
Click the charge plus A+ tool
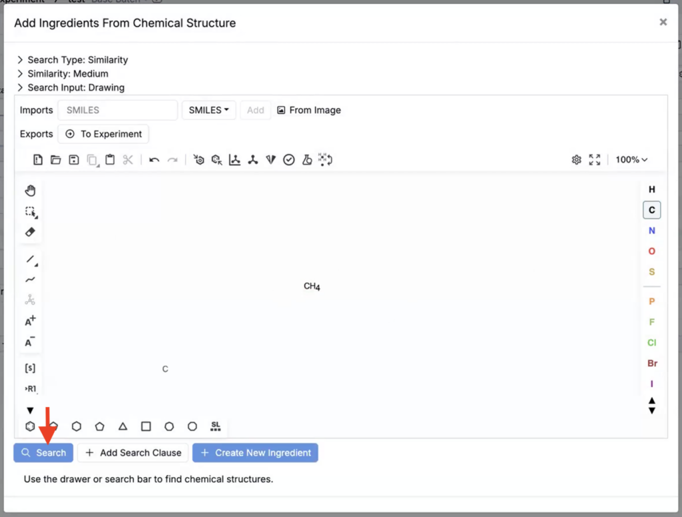point(30,321)
